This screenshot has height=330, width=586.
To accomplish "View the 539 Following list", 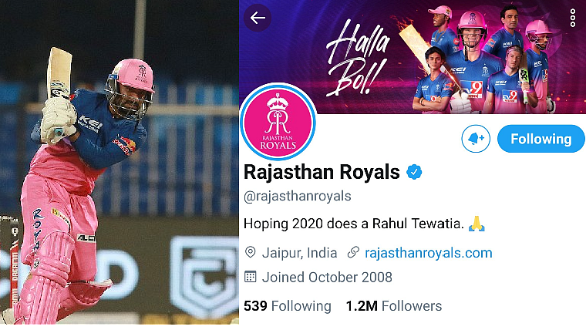I will pos(287,306).
